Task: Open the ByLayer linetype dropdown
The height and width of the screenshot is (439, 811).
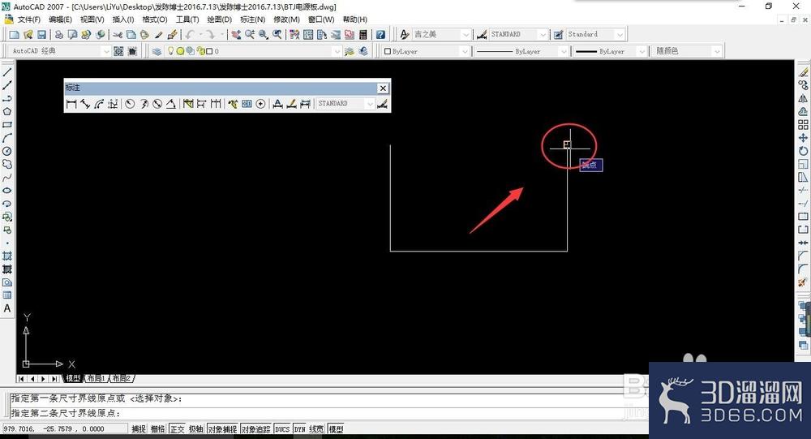Action: (x=564, y=51)
